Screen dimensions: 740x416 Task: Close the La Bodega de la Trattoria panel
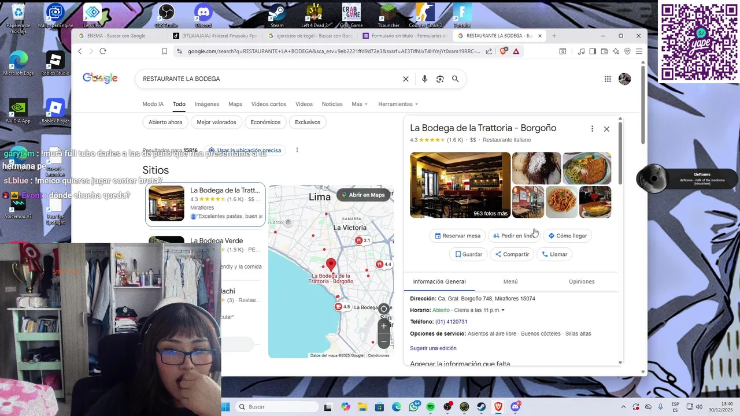[x=606, y=129]
